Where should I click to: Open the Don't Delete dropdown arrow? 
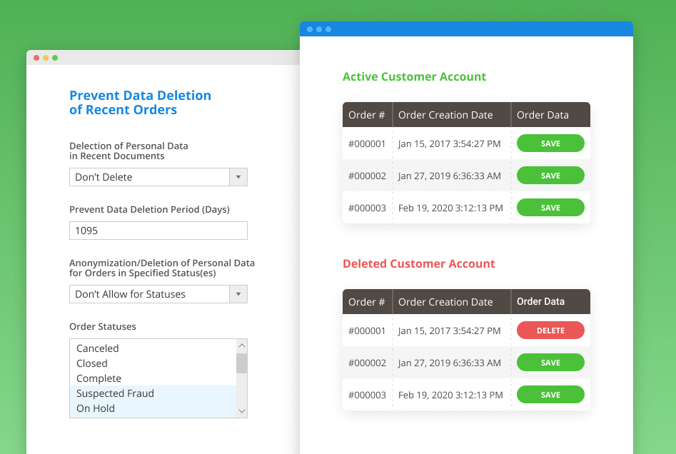[x=238, y=177]
